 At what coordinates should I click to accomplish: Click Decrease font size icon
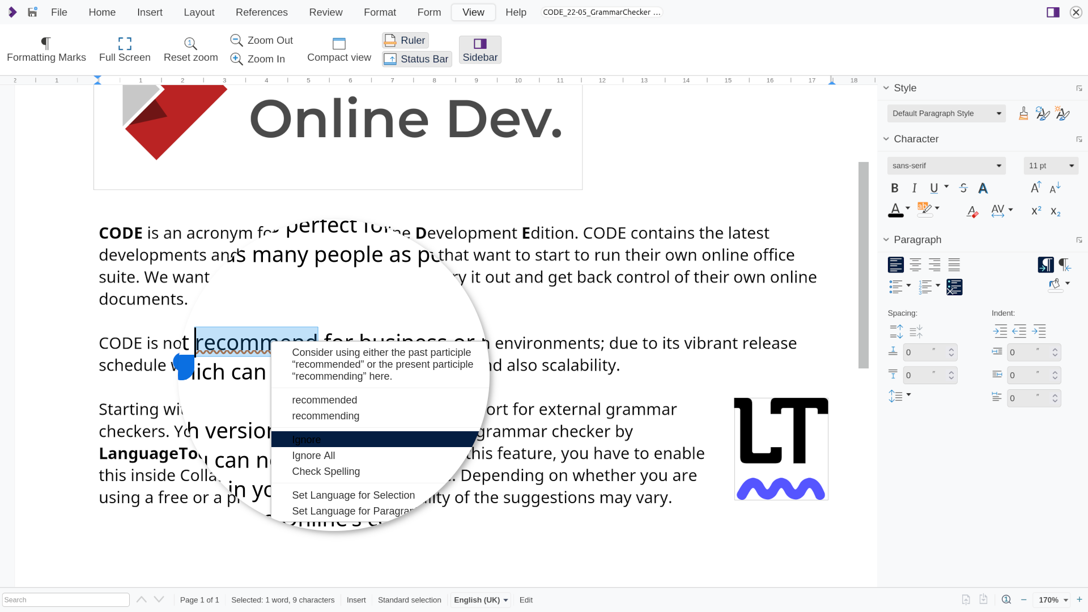1055,188
